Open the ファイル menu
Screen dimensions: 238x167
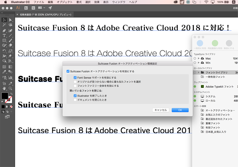39,2
